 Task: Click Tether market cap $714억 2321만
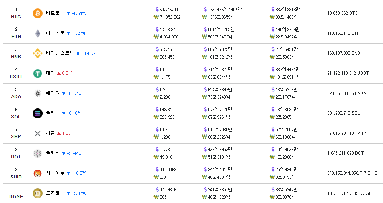[x=218, y=70]
